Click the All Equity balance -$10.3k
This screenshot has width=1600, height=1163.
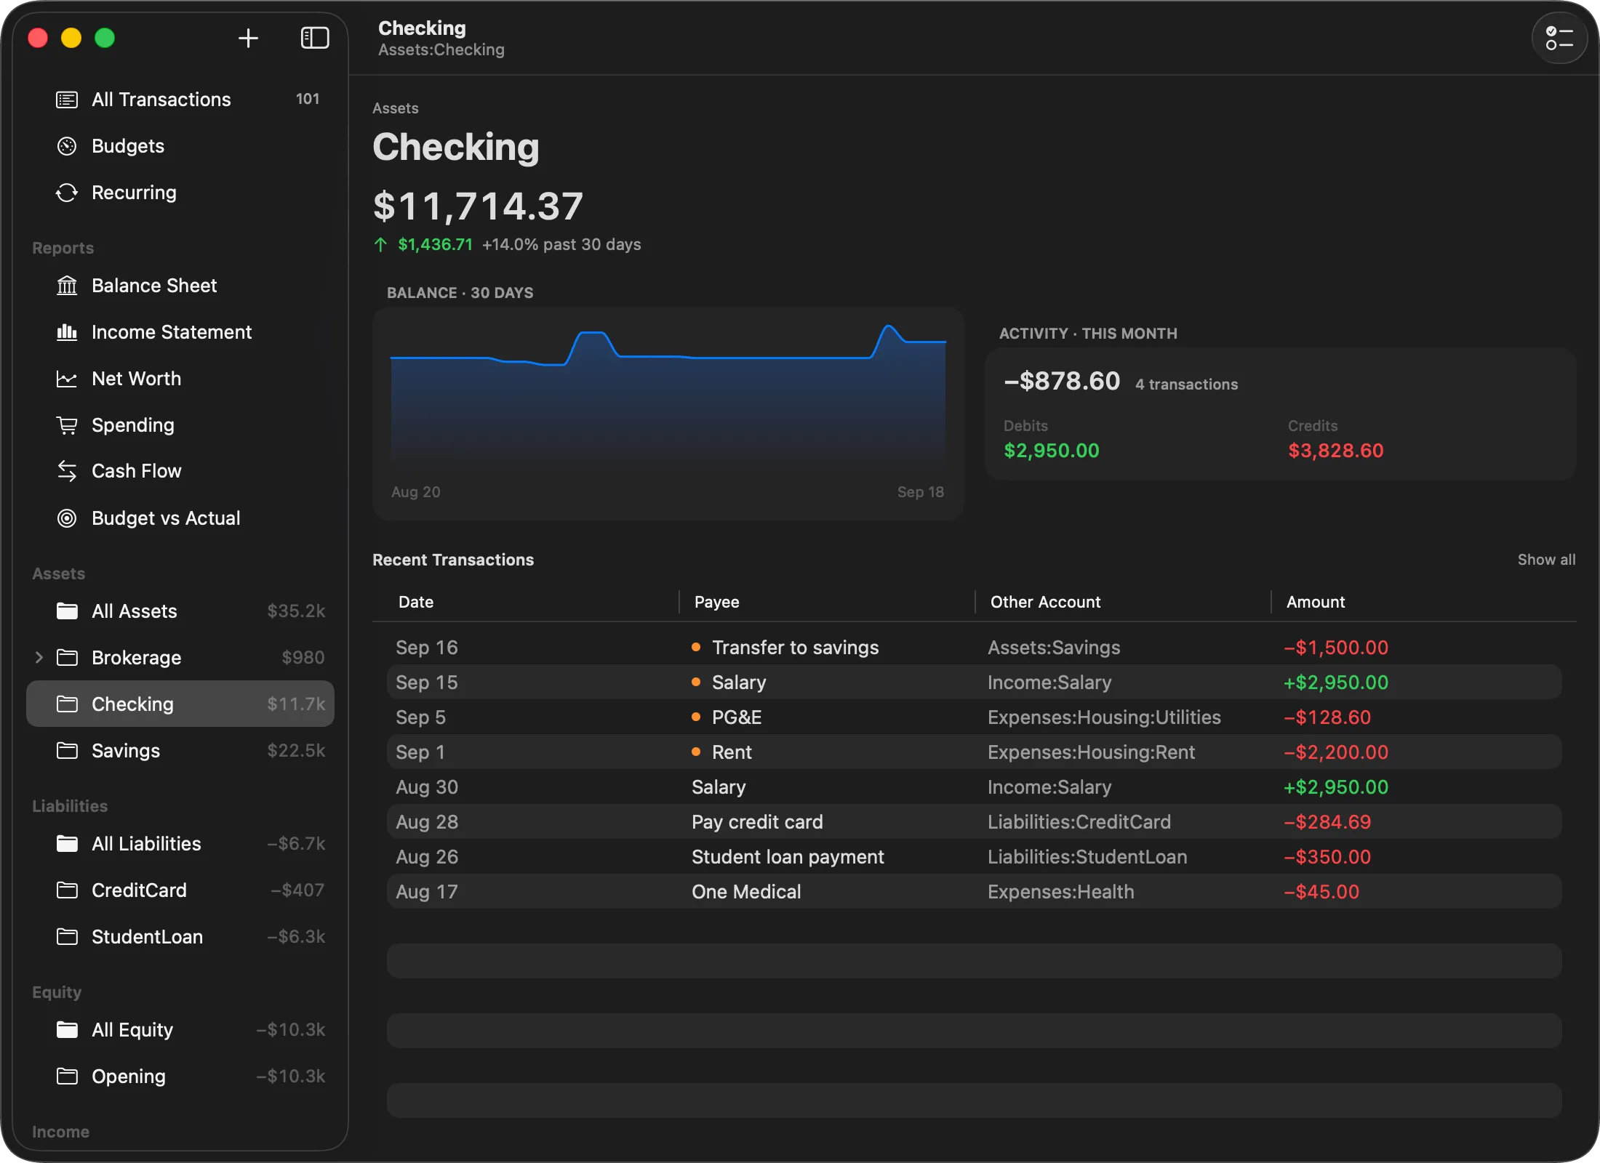tap(291, 1029)
